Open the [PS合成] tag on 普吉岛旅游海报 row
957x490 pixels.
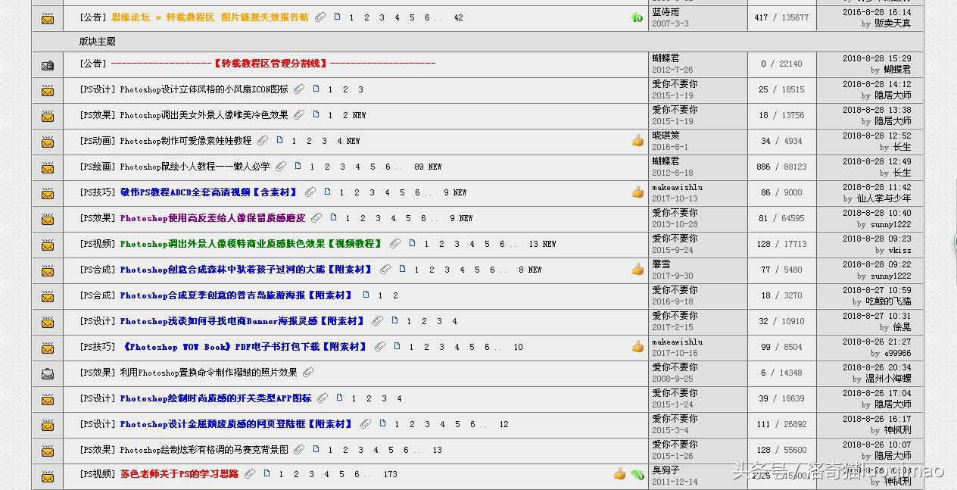pos(98,295)
